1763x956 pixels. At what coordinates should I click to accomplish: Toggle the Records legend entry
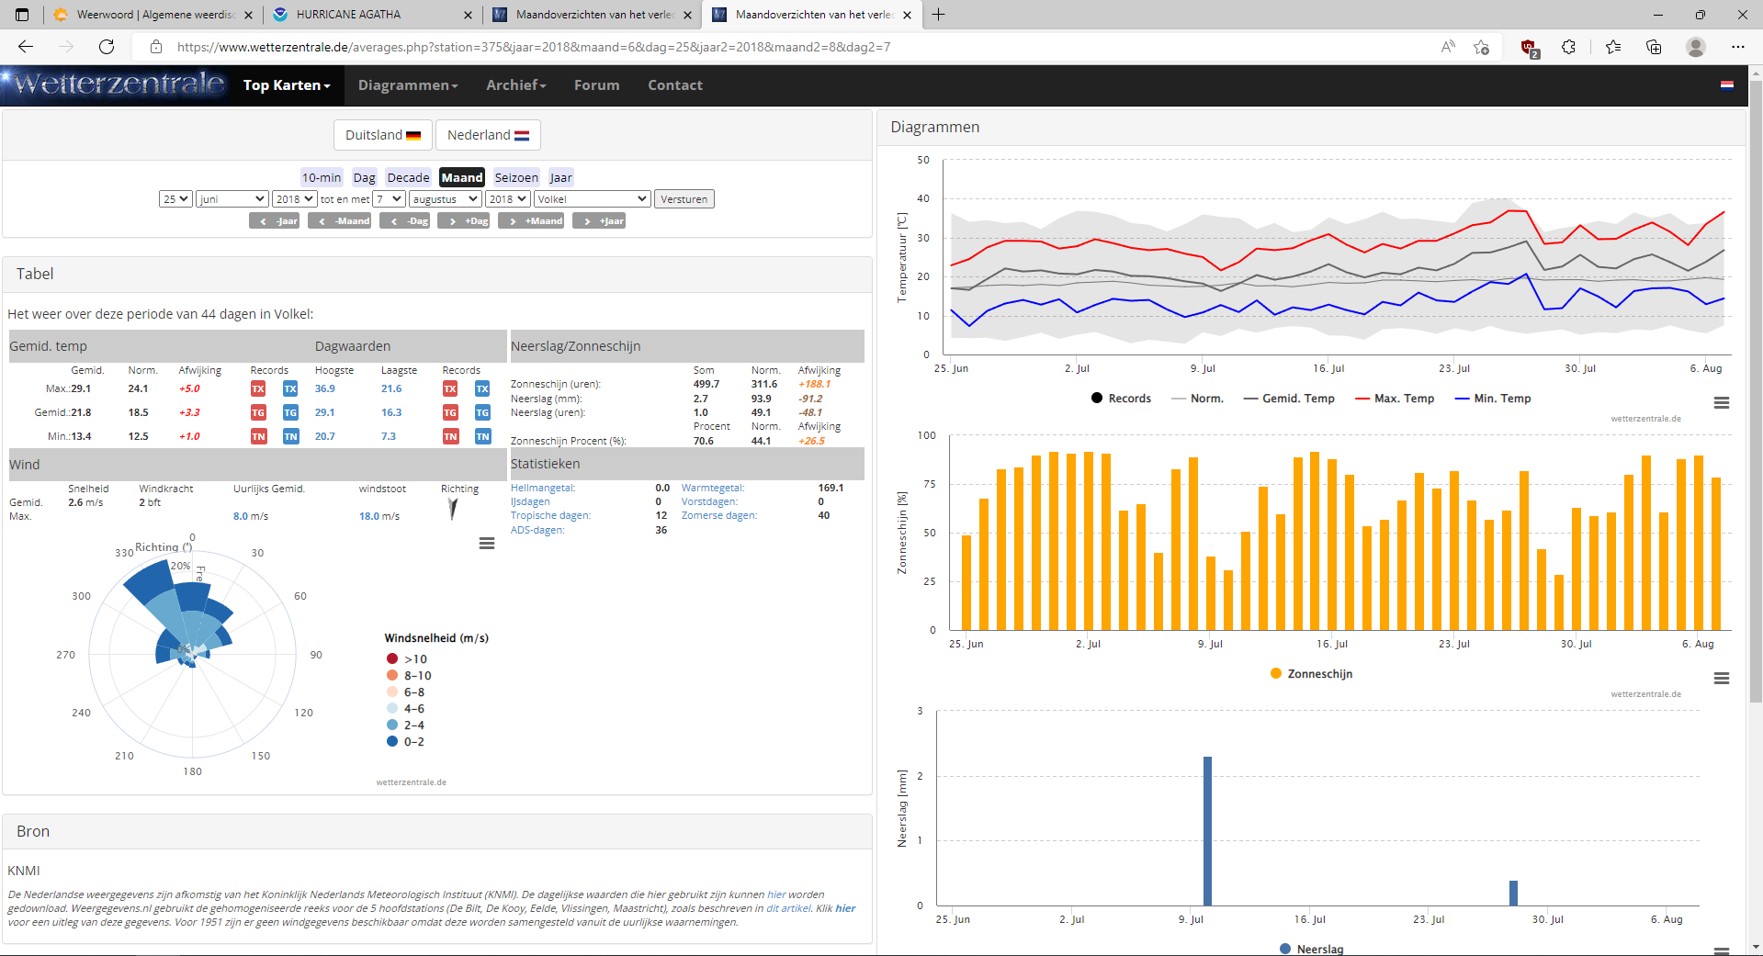coord(1121,399)
